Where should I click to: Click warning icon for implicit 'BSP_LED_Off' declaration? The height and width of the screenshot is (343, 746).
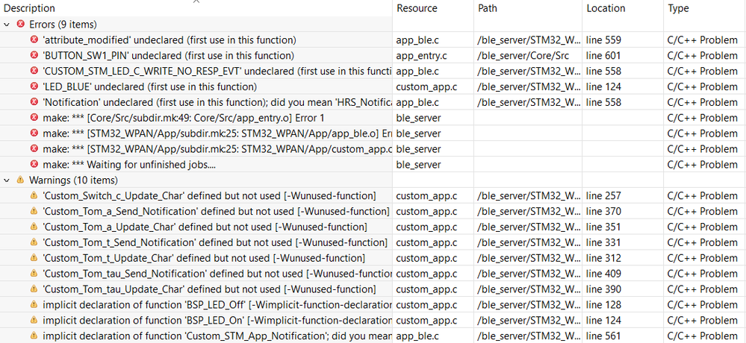[x=34, y=305]
